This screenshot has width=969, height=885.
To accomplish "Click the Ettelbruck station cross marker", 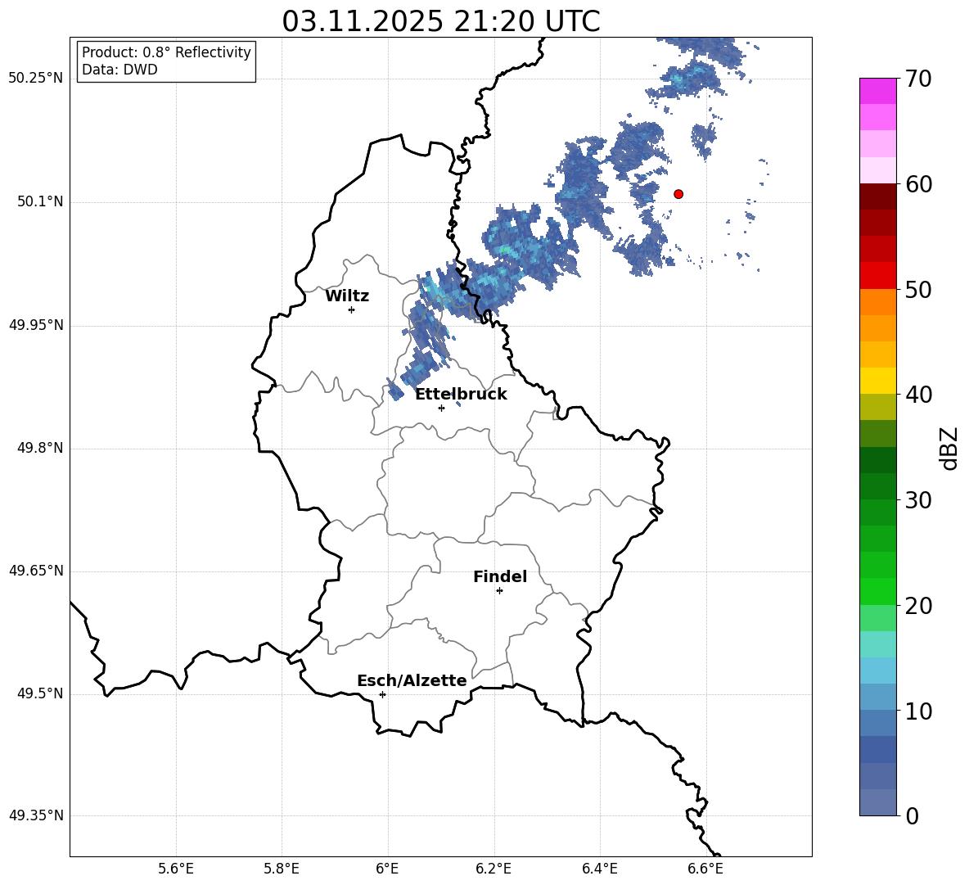I will click(441, 408).
